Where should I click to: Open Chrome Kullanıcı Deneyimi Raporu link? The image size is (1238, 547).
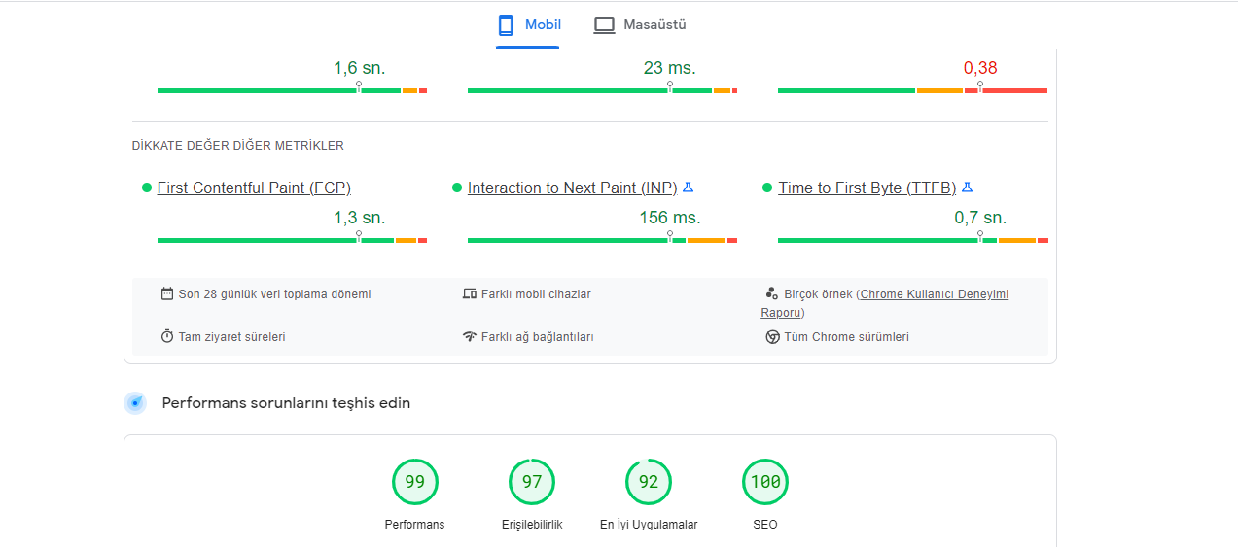pyautogui.click(x=885, y=303)
